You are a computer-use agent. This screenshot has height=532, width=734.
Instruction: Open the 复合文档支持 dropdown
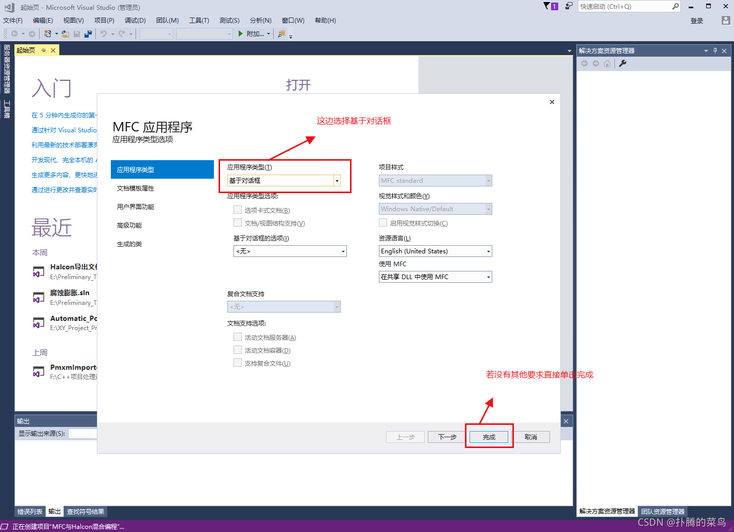[x=284, y=307]
